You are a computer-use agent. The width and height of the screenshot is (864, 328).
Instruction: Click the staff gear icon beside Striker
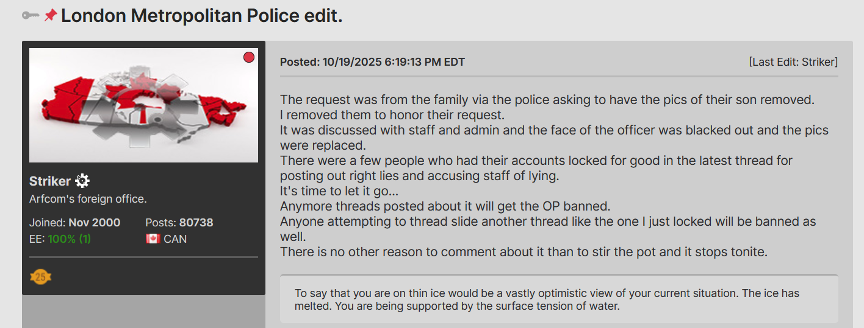82,181
